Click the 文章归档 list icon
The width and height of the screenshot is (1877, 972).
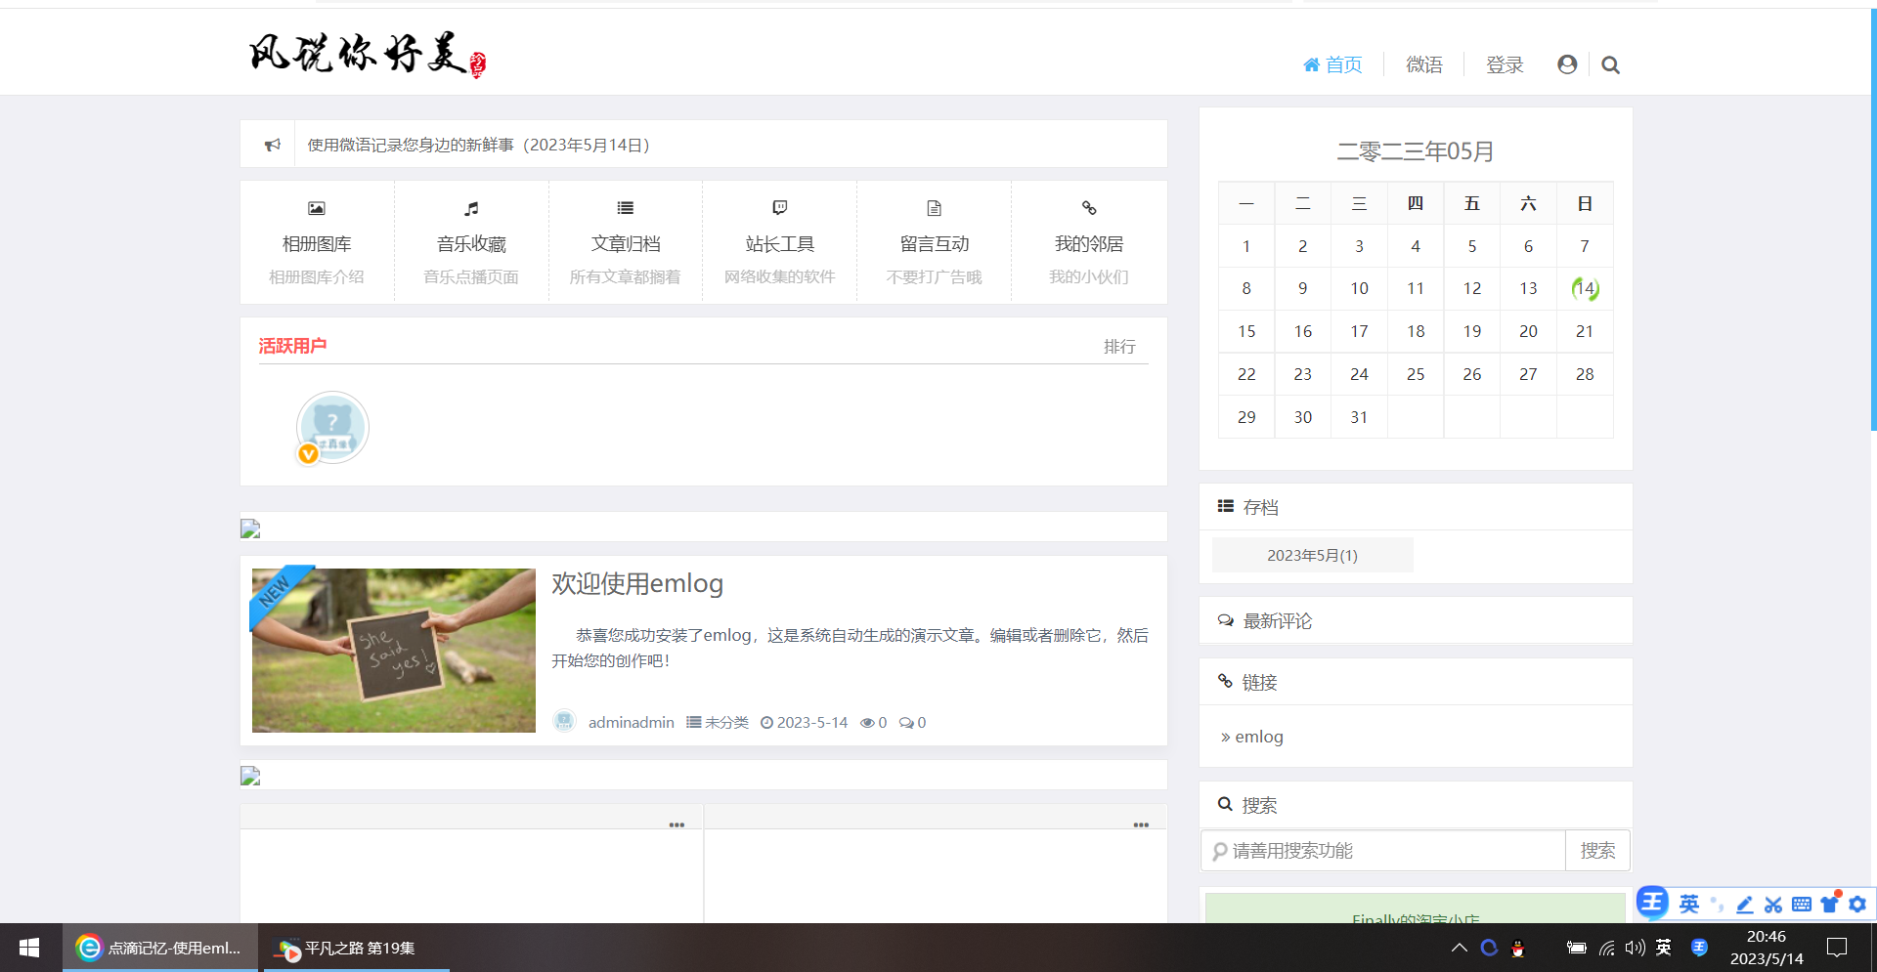click(x=626, y=208)
